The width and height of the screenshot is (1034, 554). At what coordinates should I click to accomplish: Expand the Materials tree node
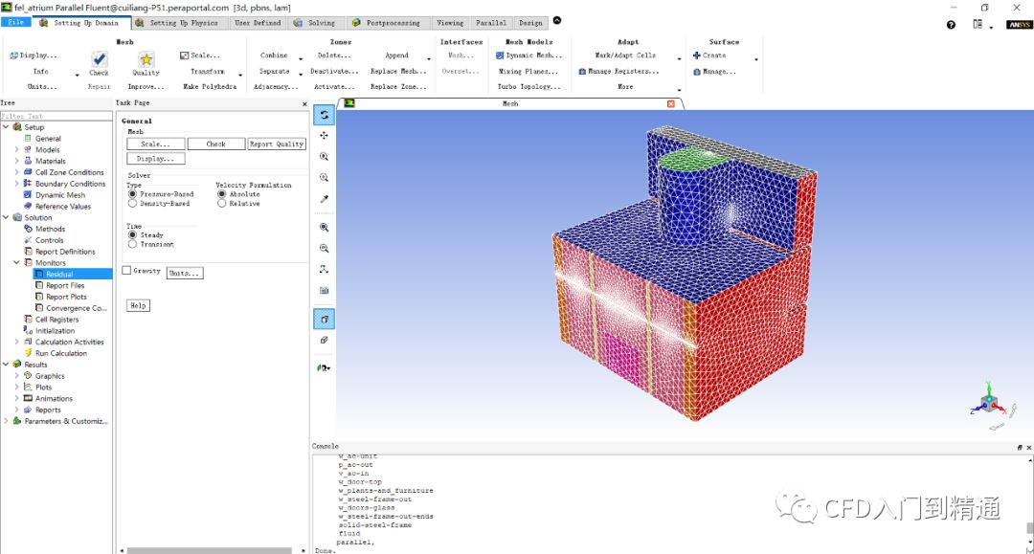(16, 161)
